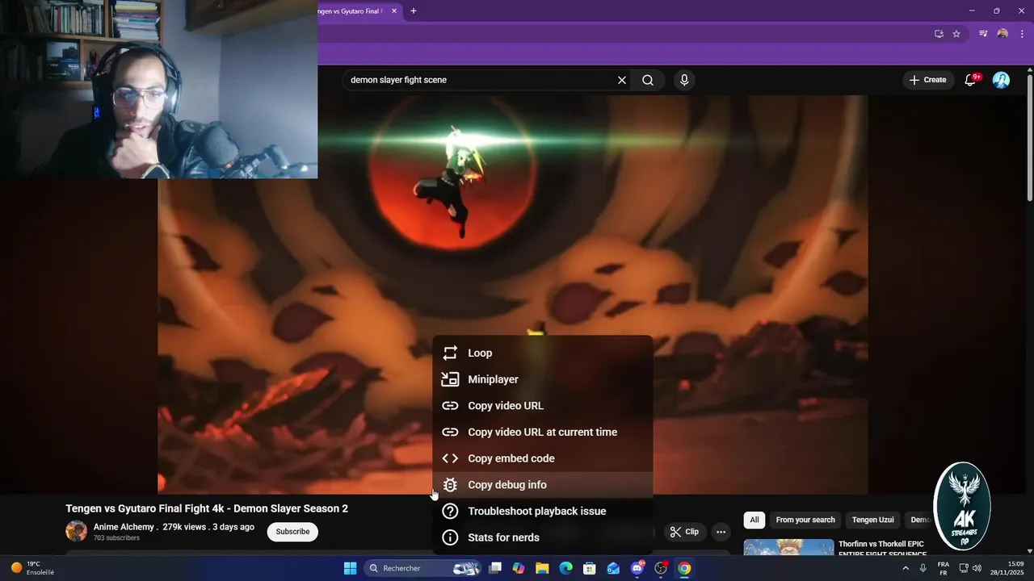Open the FRA language switcher
Viewport: 1034px width, 581px height.
pos(944,568)
